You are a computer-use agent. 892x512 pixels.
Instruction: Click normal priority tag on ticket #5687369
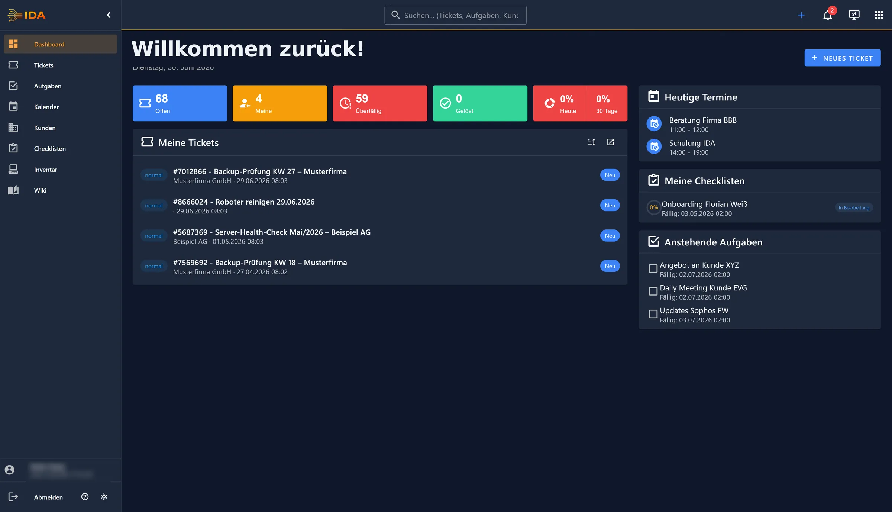(154, 236)
